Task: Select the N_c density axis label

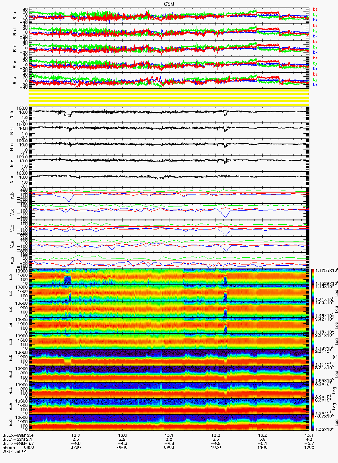Action: 12,146
